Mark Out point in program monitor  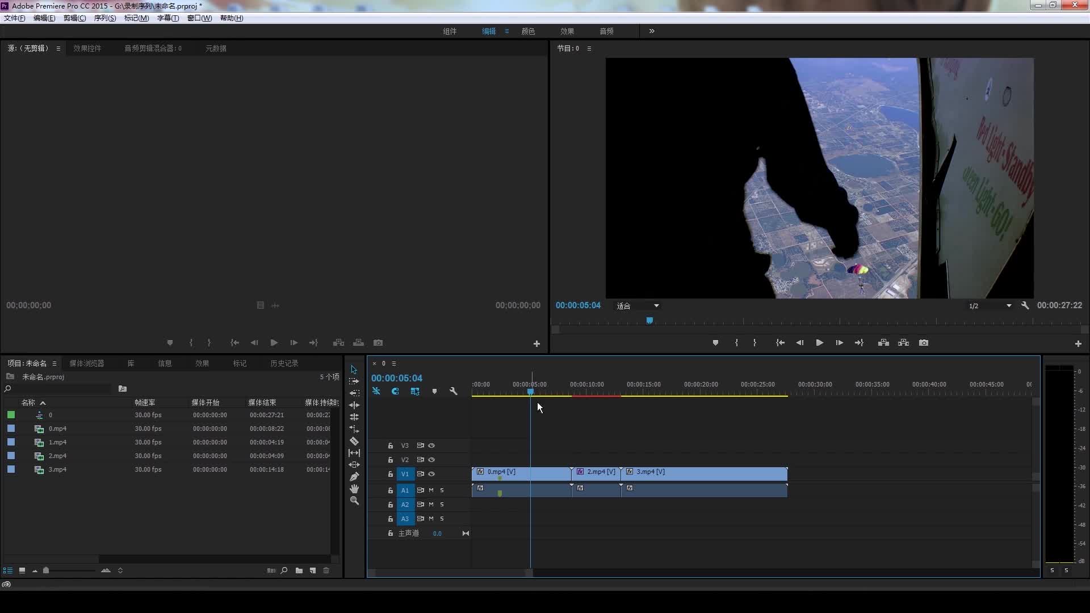[x=754, y=343]
